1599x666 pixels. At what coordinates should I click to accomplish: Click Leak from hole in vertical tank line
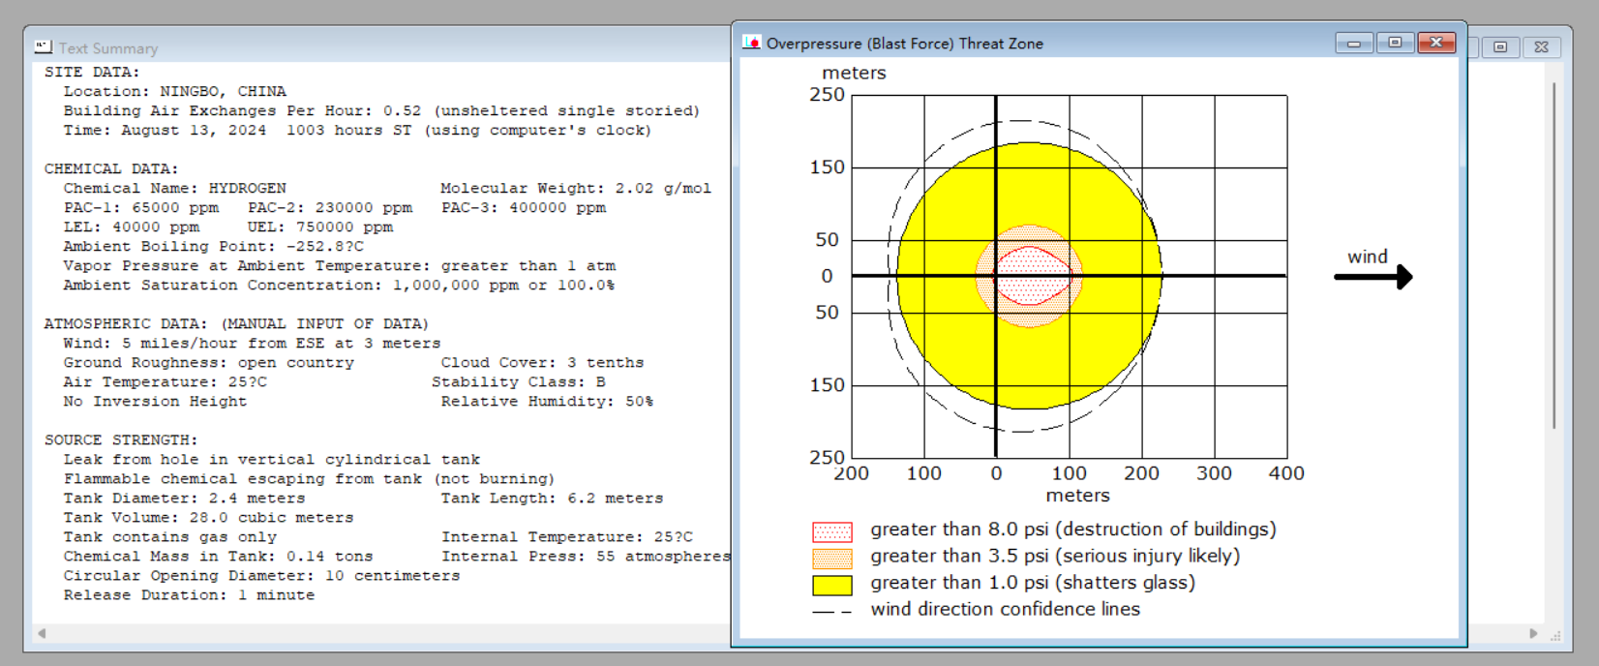[x=272, y=460]
